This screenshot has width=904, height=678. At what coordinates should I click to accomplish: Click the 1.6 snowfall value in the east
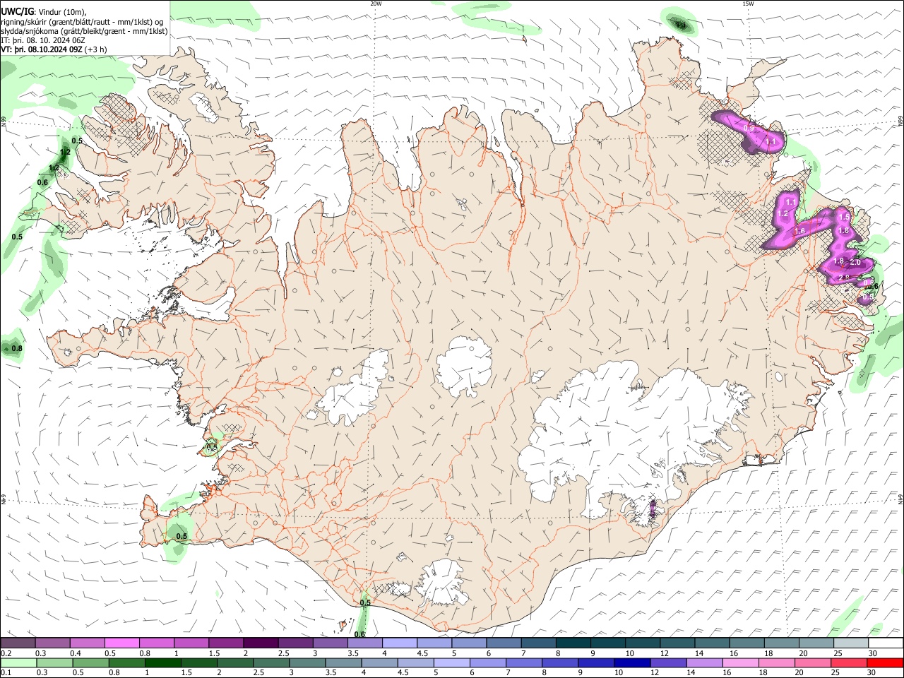(x=799, y=232)
